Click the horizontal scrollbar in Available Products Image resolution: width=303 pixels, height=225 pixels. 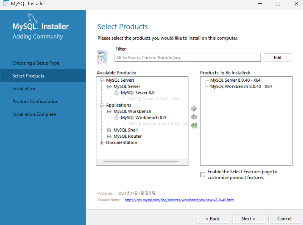point(141,162)
